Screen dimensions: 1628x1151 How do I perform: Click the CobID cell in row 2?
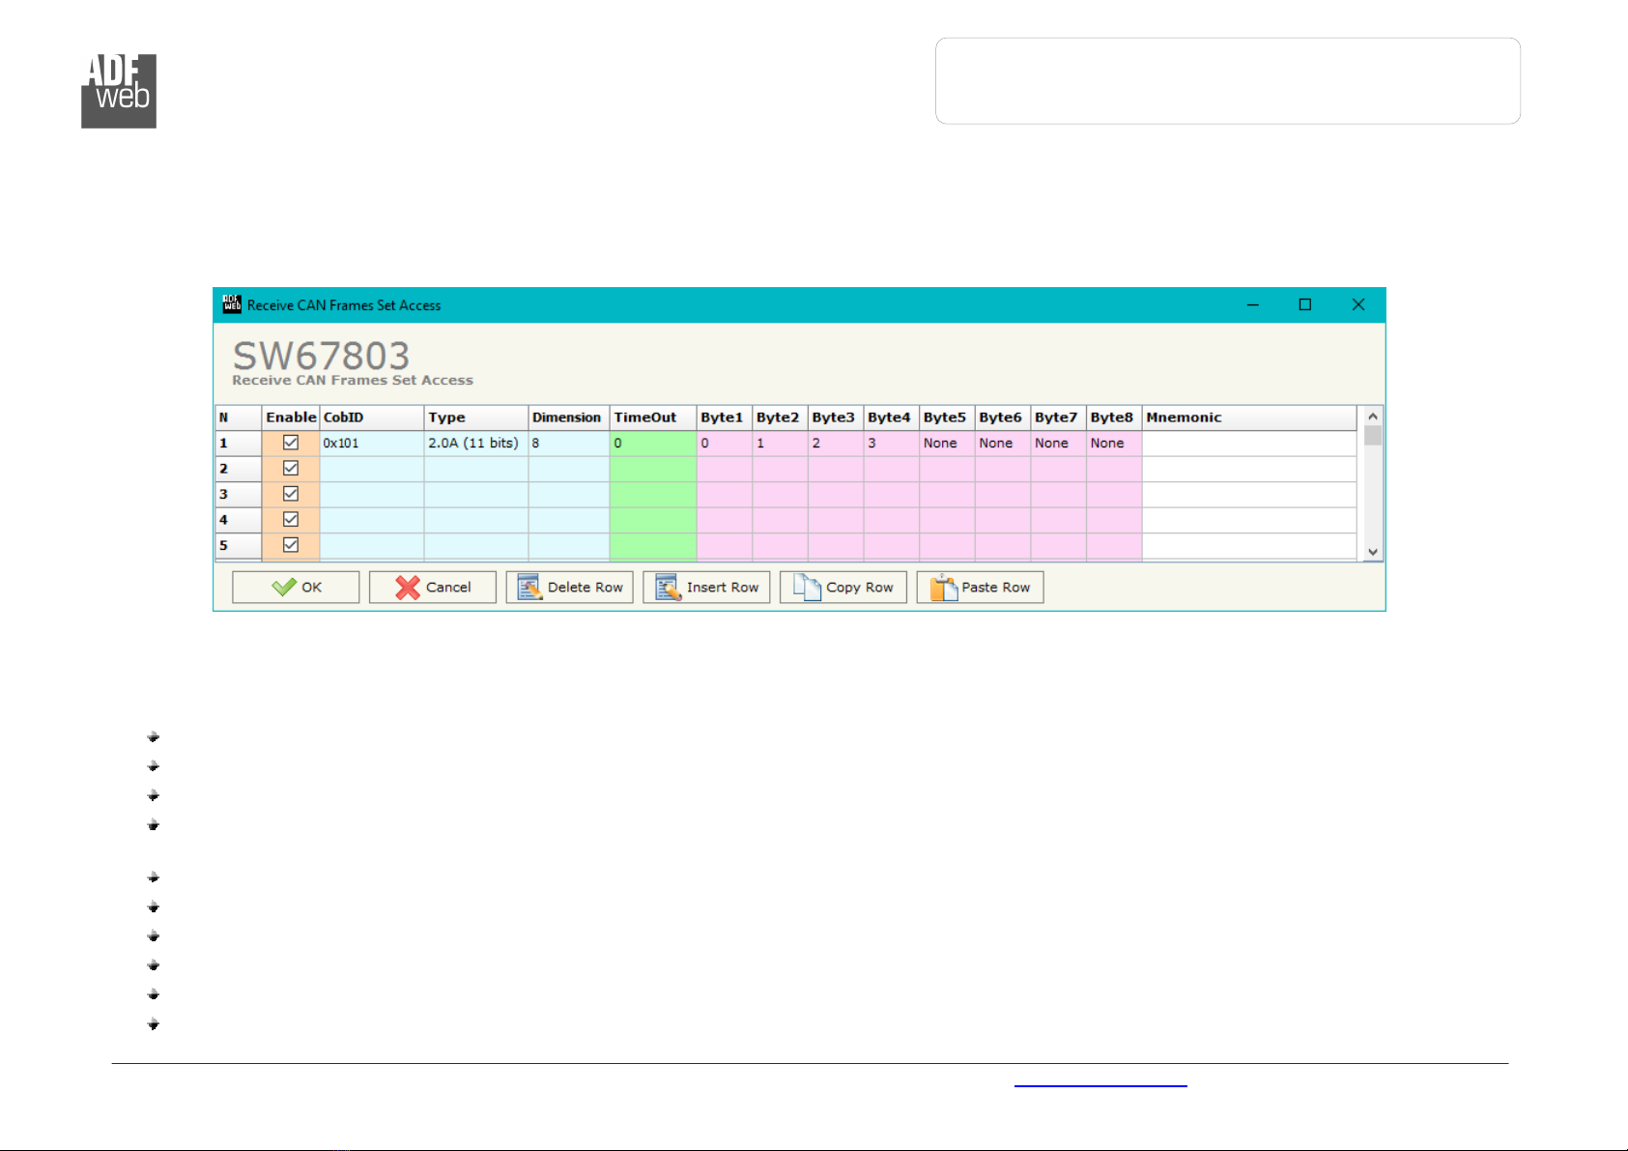(x=372, y=469)
